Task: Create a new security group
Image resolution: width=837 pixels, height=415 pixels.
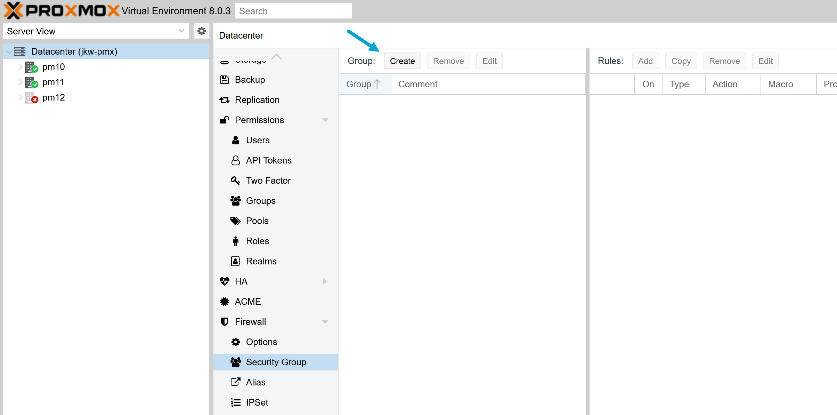Action: tap(402, 61)
